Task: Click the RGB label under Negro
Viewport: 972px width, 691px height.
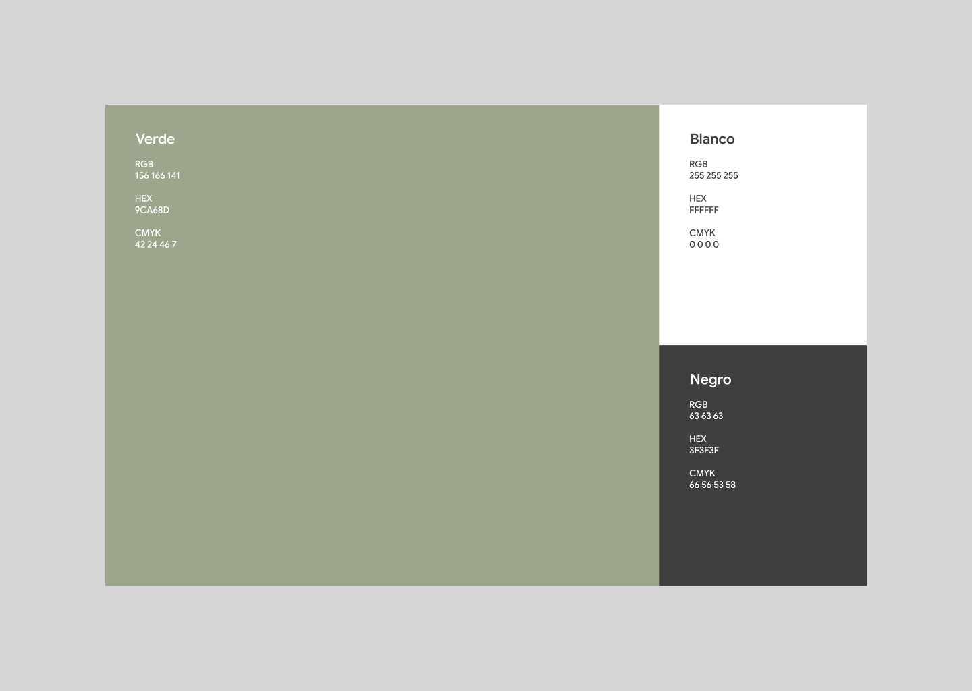Action: coord(699,404)
